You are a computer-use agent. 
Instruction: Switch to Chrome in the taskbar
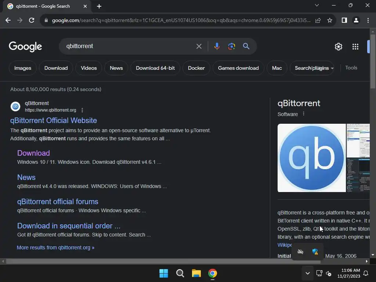pyautogui.click(x=213, y=273)
